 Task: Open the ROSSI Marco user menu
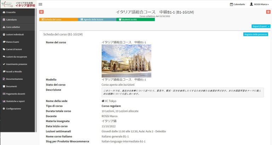pyautogui.click(x=259, y=4)
